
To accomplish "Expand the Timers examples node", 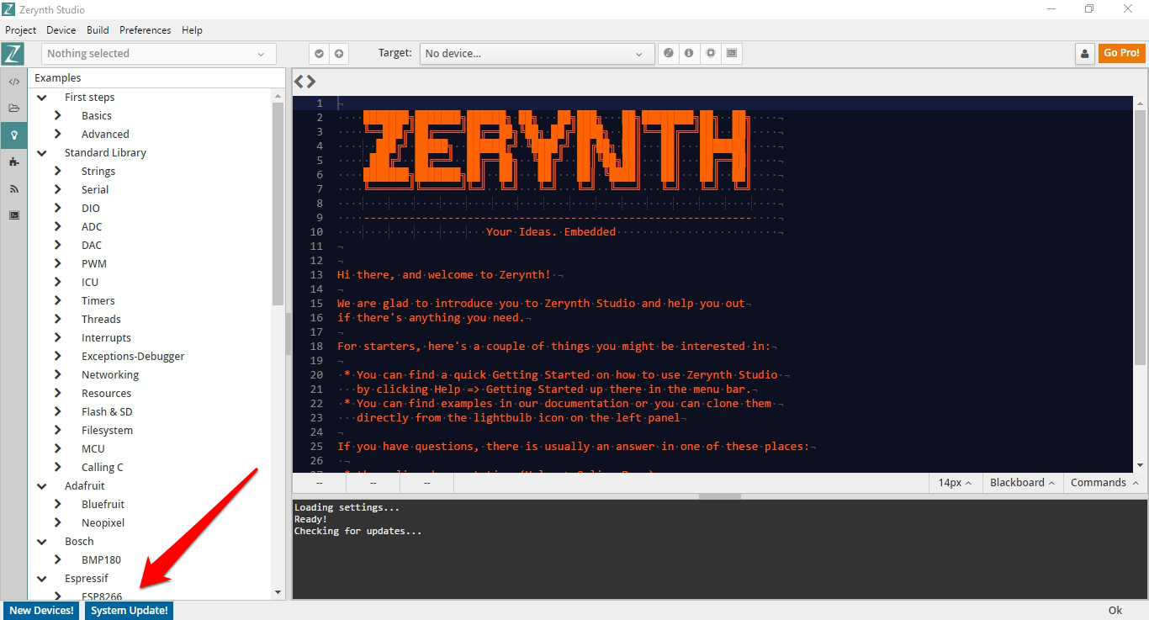I will 58,301.
